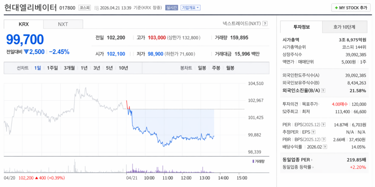
Task: Click the 거래량 value 159,895
Action: [x=239, y=38]
